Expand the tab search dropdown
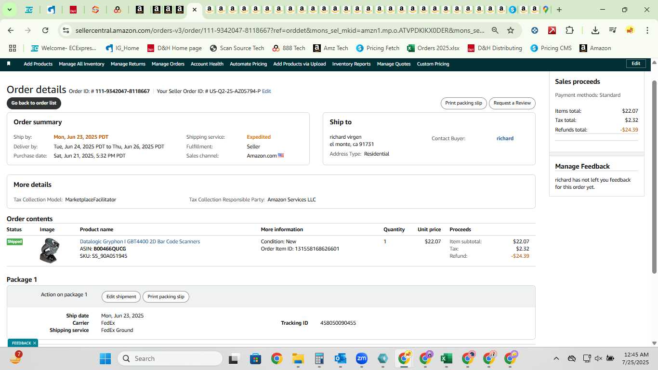This screenshot has height=370, width=658. 10,10
